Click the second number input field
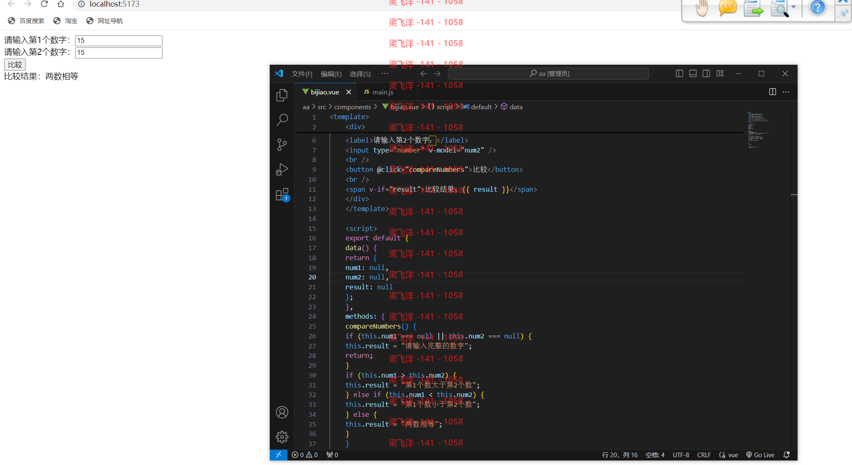The image size is (852, 465). (119, 53)
